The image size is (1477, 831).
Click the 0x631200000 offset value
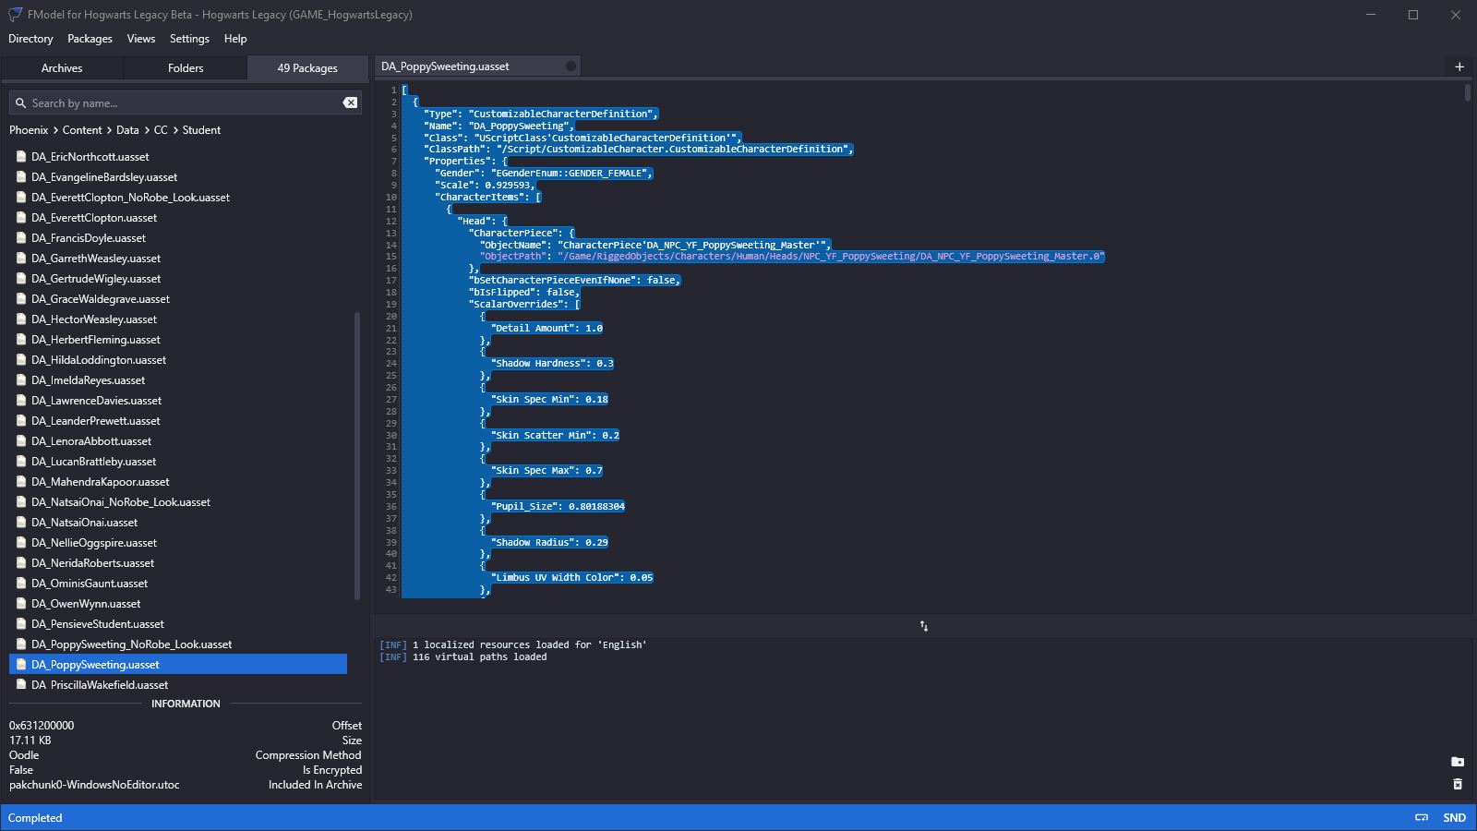point(42,726)
